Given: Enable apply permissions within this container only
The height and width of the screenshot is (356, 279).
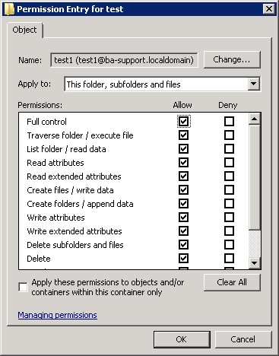Looking at the screenshot, I should [24, 288].
